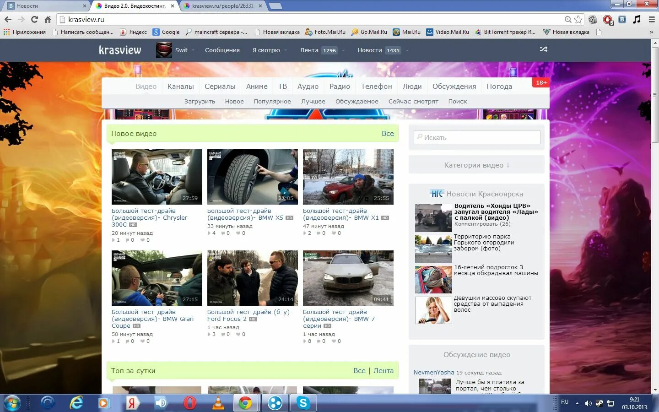
Task: Open the Обсуждения section
Action: click(x=454, y=87)
